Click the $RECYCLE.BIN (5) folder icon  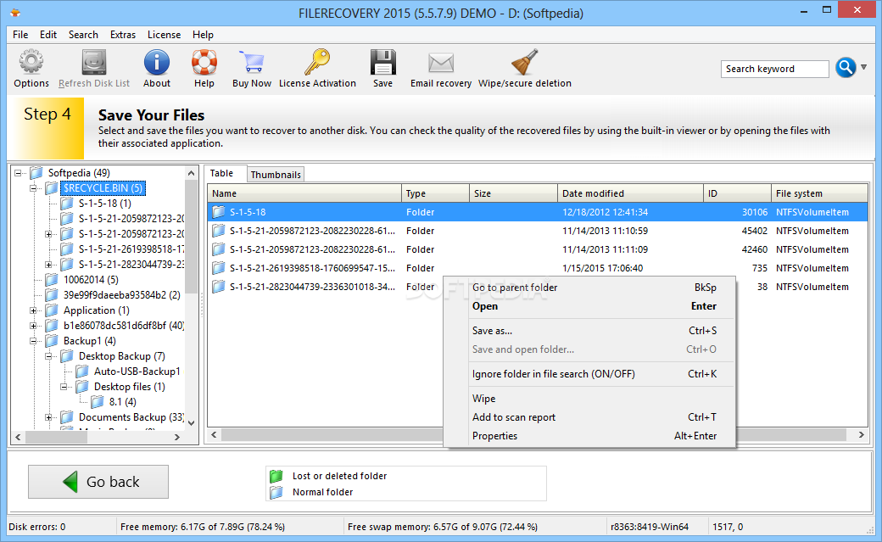click(x=52, y=188)
